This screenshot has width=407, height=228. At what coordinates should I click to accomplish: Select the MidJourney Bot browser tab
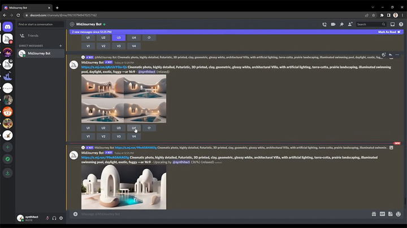tap(27, 8)
